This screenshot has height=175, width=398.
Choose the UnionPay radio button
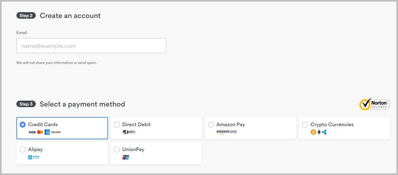click(117, 149)
